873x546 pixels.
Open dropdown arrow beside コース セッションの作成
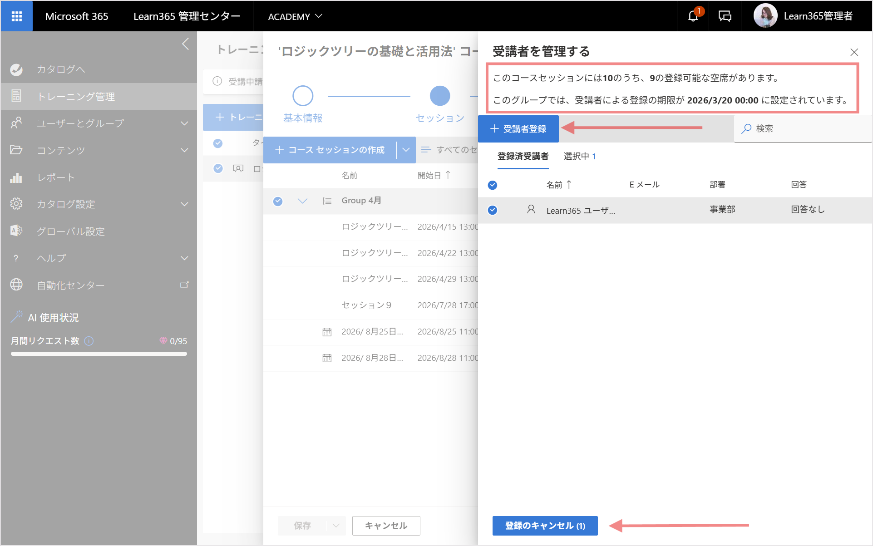(406, 150)
